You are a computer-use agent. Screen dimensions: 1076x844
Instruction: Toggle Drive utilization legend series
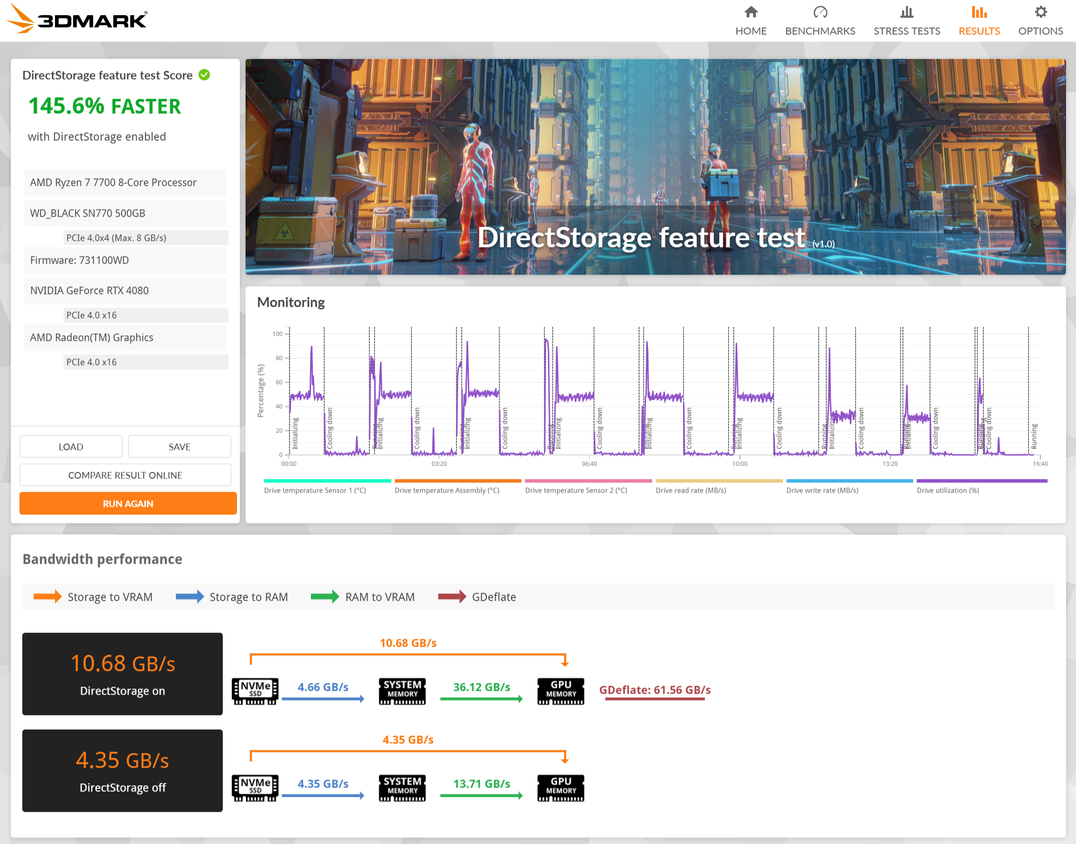pos(947,490)
